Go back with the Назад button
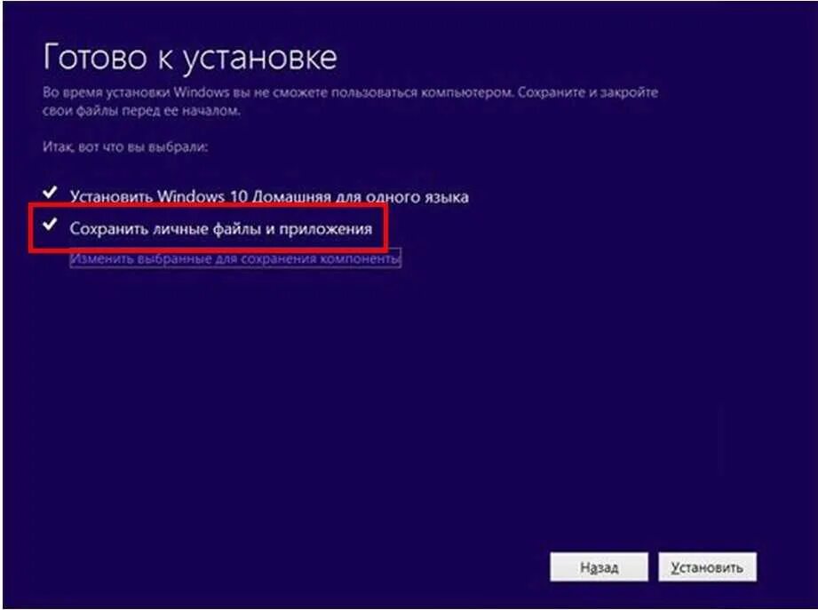Image resolution: width=818 pixels, height=610 pixels. pyautogui.click(x=599, y=566)
